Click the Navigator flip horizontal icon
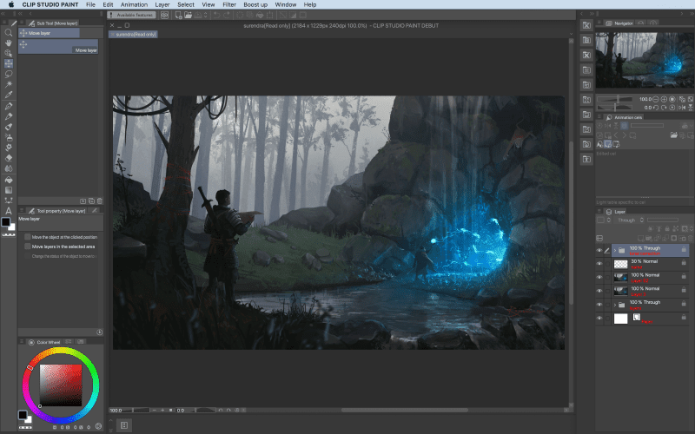This screenshot has width=695, height=434. click(x=682, y=107)
